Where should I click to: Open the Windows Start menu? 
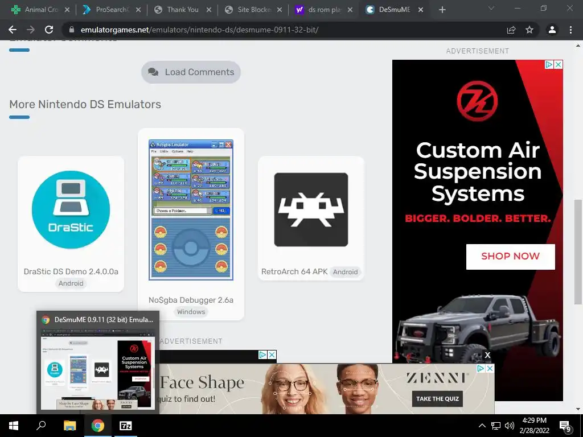tap(14, 426)
